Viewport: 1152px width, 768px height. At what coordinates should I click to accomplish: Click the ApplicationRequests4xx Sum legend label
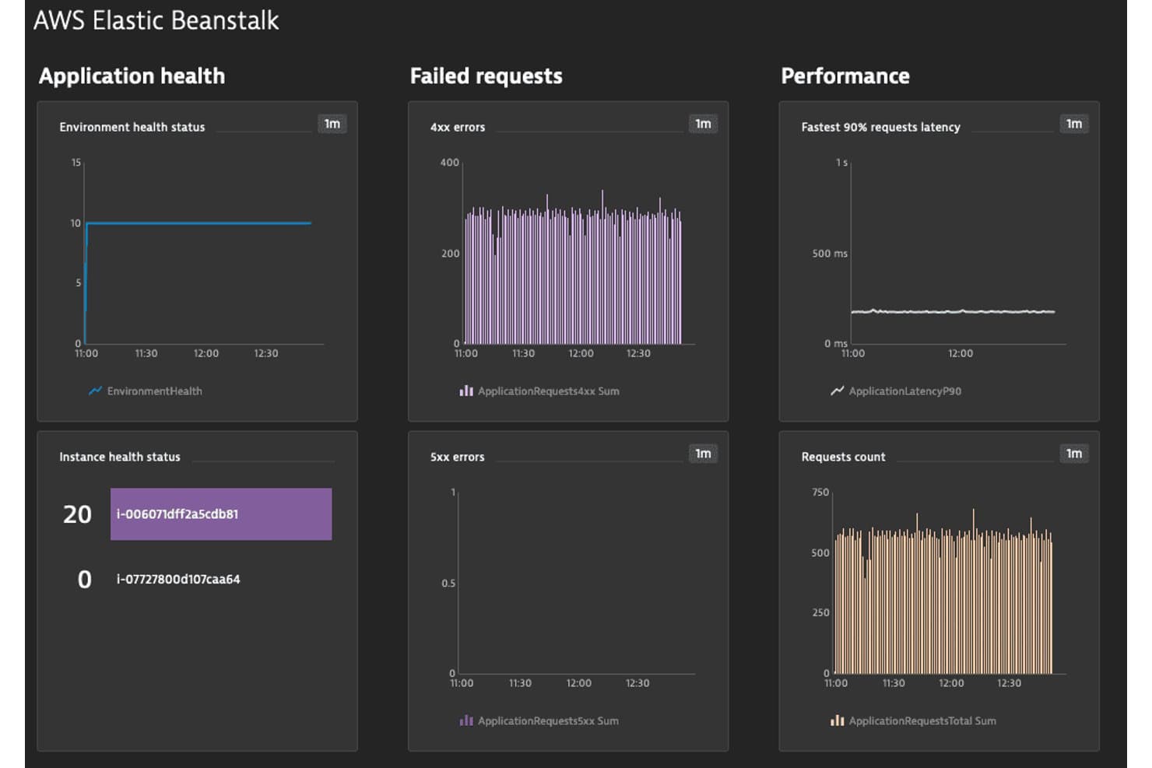coord(549,391)
